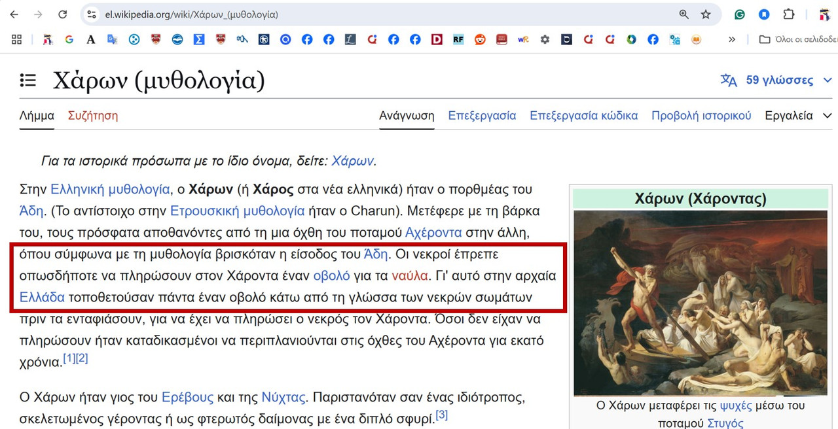Follow the Αχέροντα river link
Screen dimensions: 838x429
click(x=433, y=233)
